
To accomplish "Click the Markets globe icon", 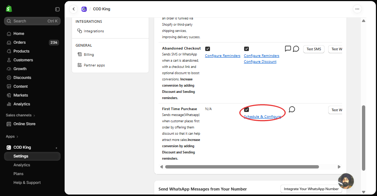I will coord(9,95).
